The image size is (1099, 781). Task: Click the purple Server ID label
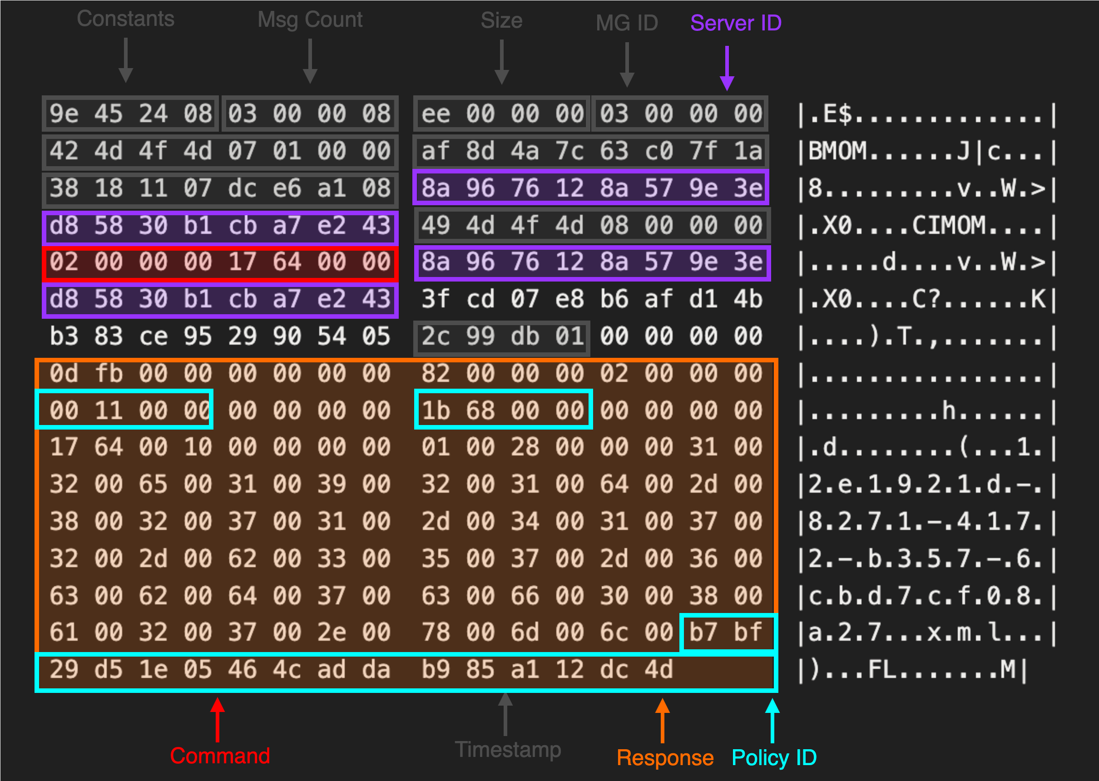pos(735,23)
